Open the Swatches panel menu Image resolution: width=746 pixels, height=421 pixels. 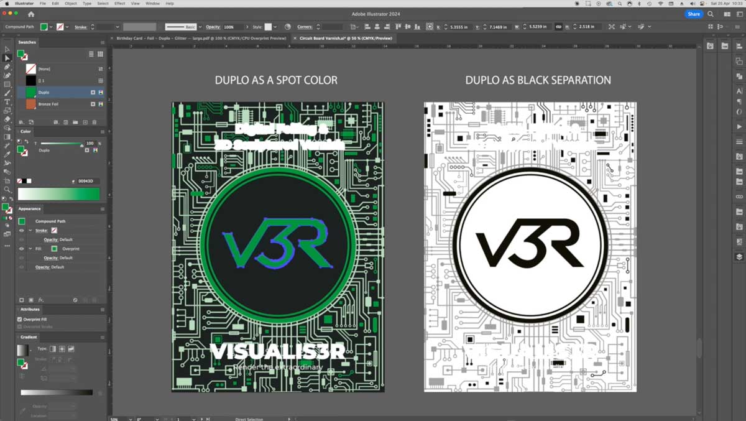pyautogui.click(x=103, y=42)
